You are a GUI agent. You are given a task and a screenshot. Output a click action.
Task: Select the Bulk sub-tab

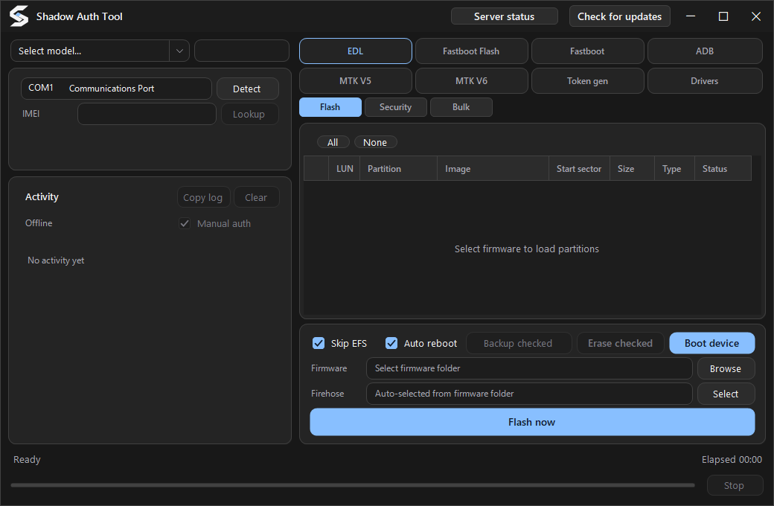[461, 107]
